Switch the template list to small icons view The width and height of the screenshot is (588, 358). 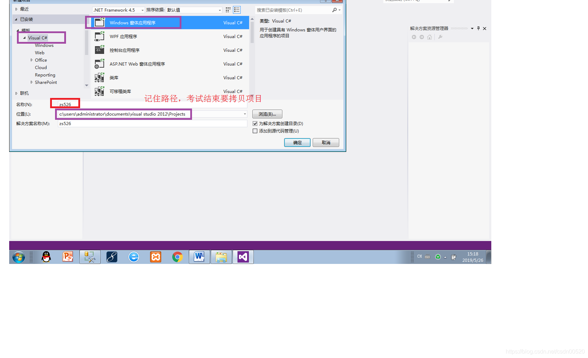228,10
